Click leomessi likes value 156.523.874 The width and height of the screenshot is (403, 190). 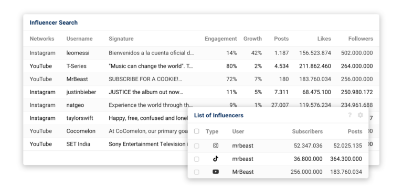[315, 53]
